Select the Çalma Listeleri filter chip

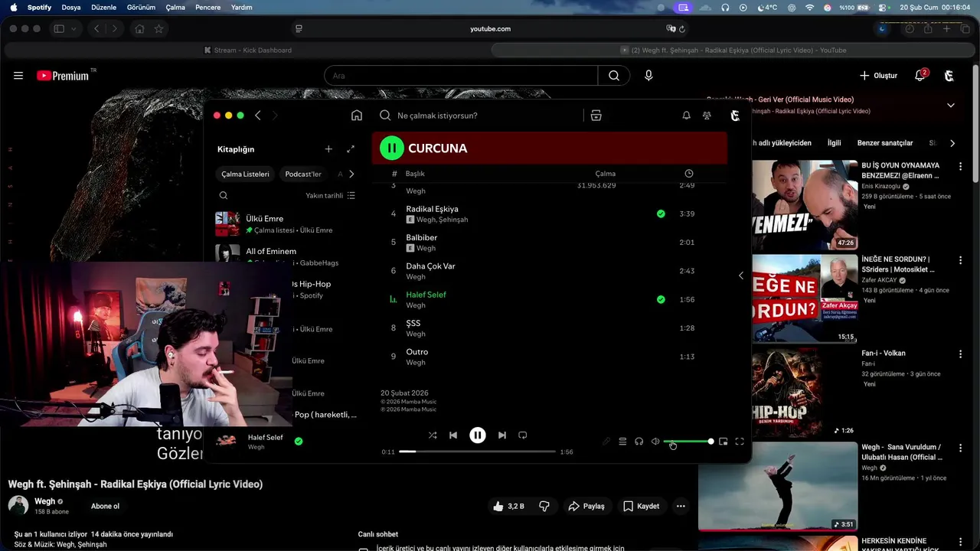pos(245,174)
